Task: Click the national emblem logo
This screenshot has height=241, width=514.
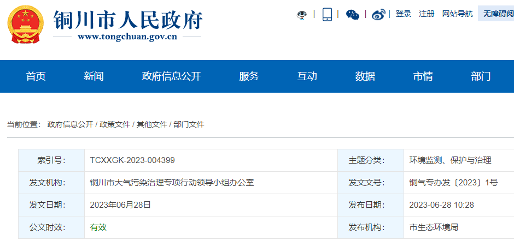Action: click(x=26, y=26)
